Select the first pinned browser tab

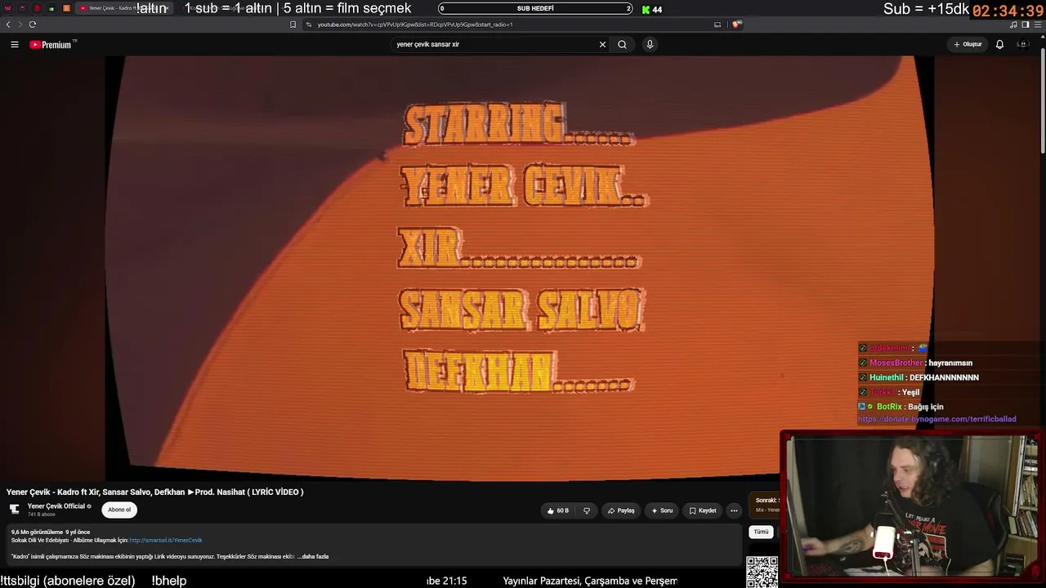pyautogui.click(x=8, y=8)
